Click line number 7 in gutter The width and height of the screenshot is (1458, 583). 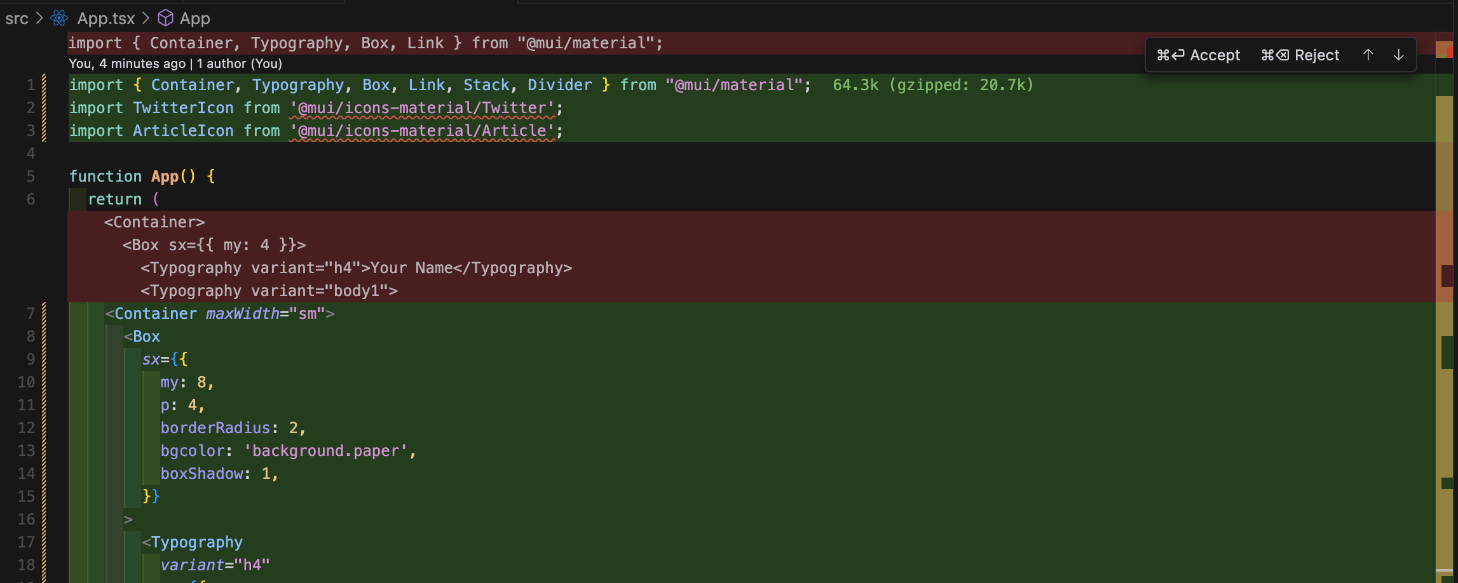pos(31,313)
